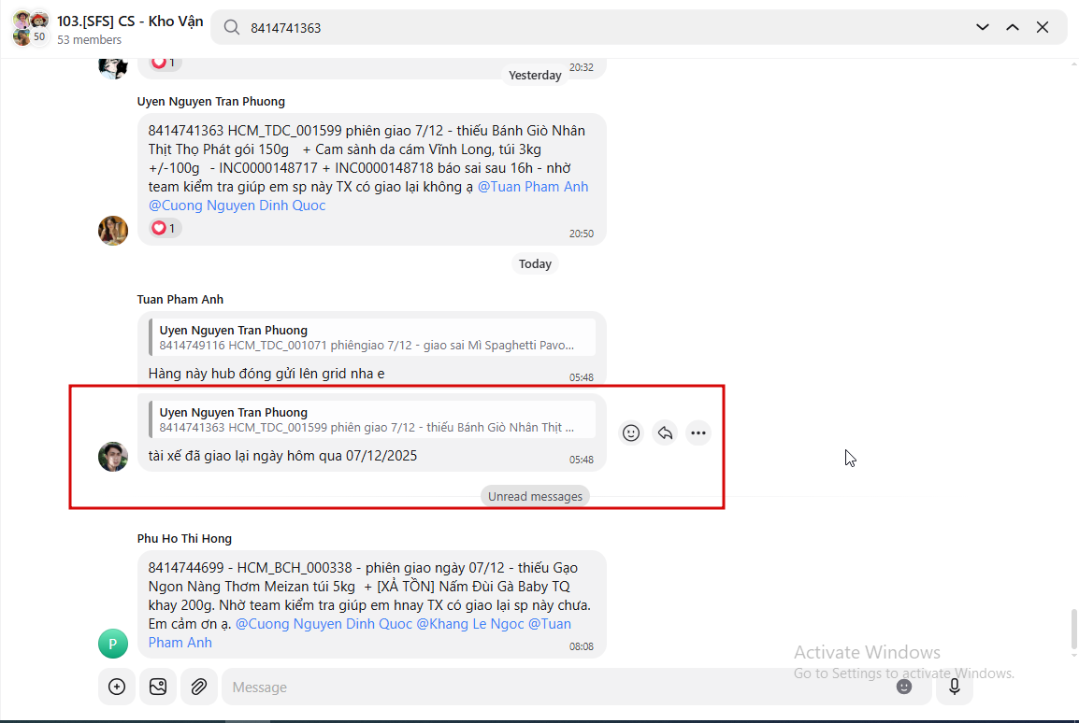The height and width of the screenshot is (723, 1079).
Task: Click the Today date separator
Action: pyautogui.click(x=535, y=264)
